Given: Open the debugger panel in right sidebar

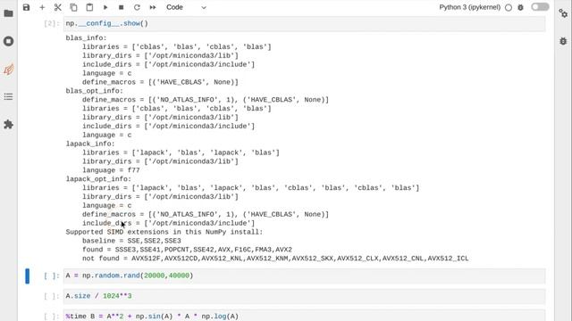Looking at the screenshot, I should click(x=563, y=41).
